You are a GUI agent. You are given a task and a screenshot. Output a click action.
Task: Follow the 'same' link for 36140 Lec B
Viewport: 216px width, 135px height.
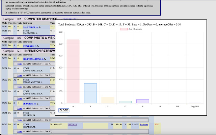(x=20, y=109)
